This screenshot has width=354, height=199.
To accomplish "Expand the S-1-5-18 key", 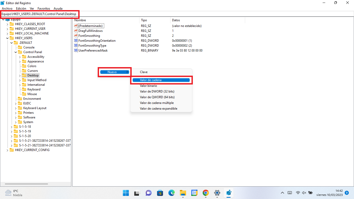I will tap(11, 127).
